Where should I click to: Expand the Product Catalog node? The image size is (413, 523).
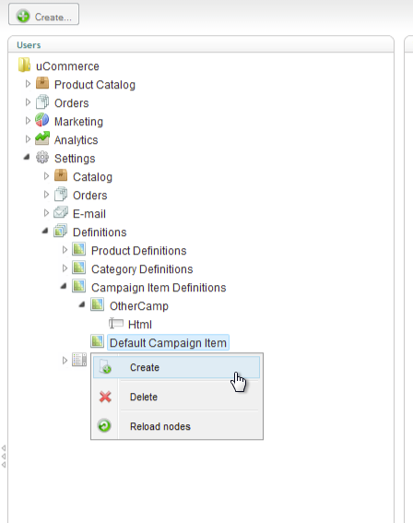coord(28,84)
